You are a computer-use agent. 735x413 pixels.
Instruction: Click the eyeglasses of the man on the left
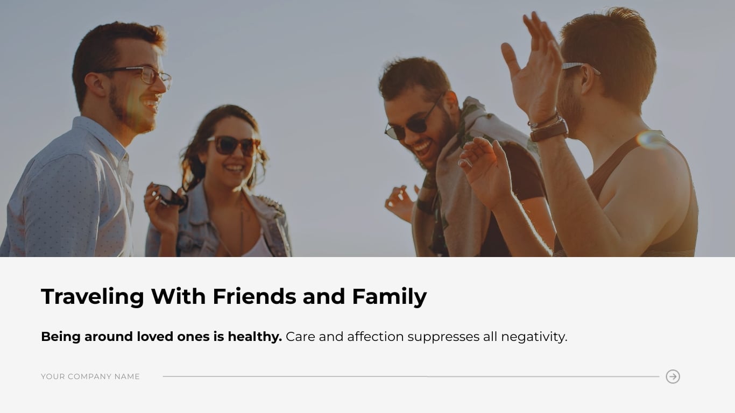pyautogui.click(x=140, y=75)
